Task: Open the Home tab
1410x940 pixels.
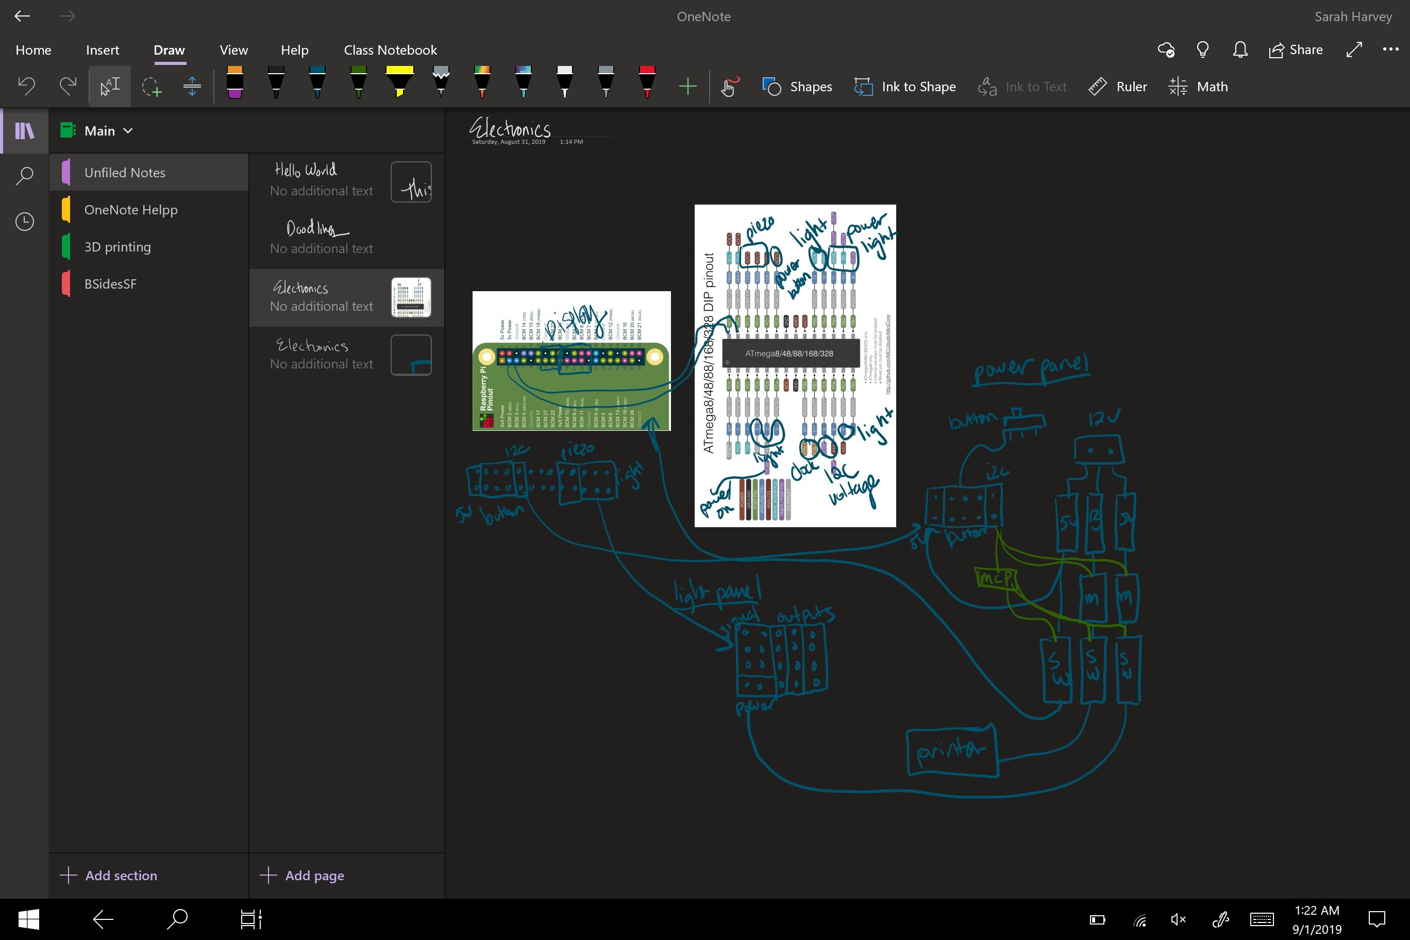Action: tap(33, 50)
